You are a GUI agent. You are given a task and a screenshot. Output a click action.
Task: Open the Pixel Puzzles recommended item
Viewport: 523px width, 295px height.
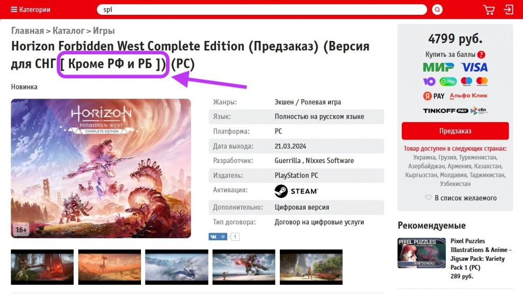coord(455,258)
